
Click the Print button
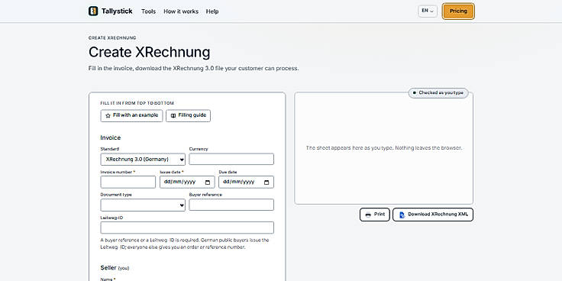375,215
